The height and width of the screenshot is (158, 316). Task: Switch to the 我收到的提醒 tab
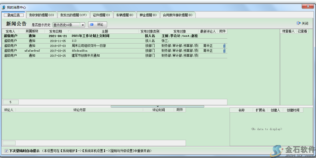[43, 15]
